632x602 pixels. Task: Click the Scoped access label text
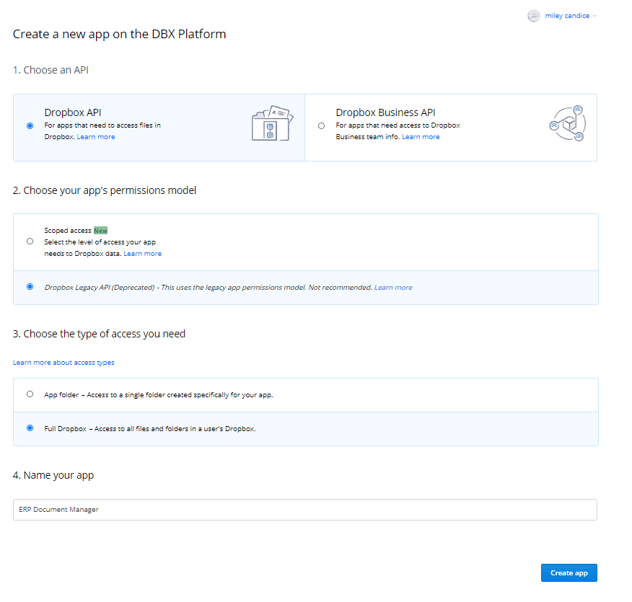68,231
